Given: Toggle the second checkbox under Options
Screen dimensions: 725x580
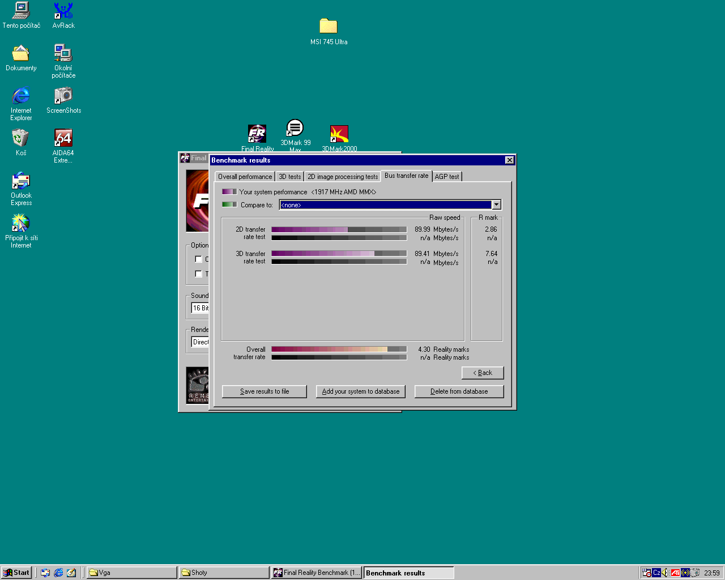Looking at the screenshot, I should [199, 274].
